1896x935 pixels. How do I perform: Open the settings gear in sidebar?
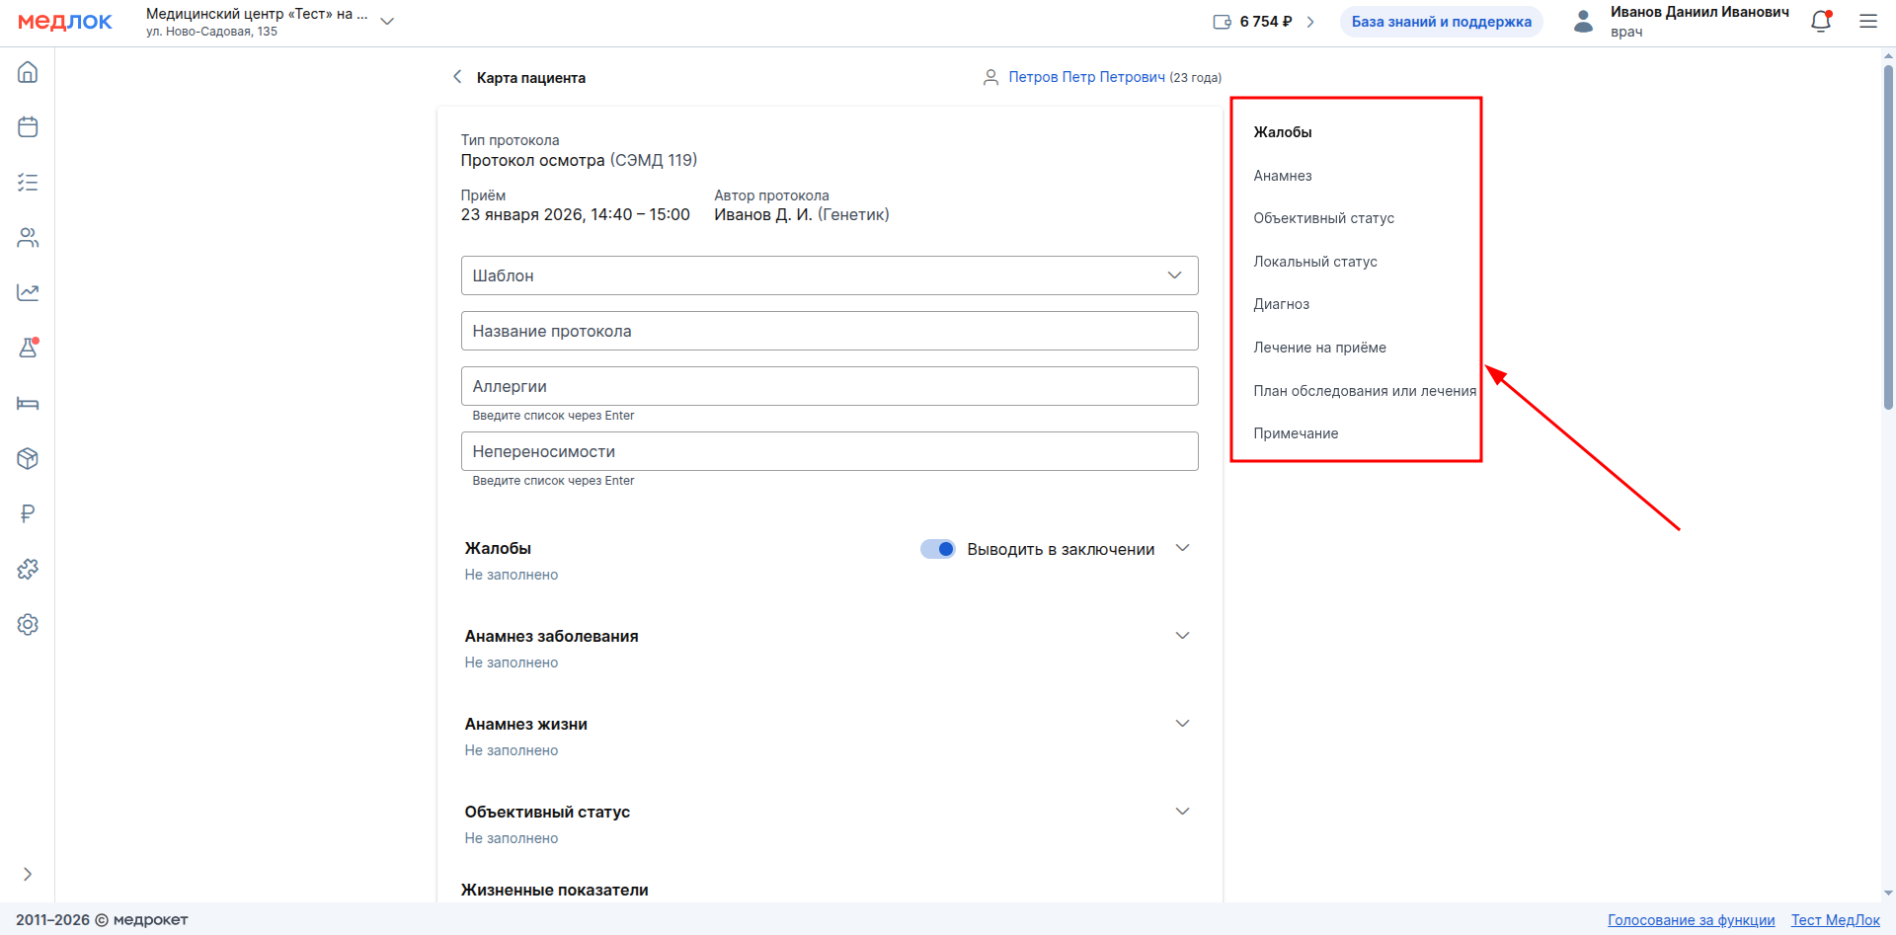click(28, 624)
